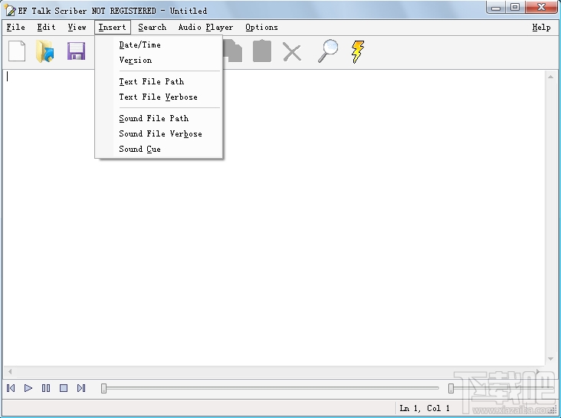Viewport: 561px width, 418px height.
Task: Stop the audio playback
Action: [x=64, y=388]
